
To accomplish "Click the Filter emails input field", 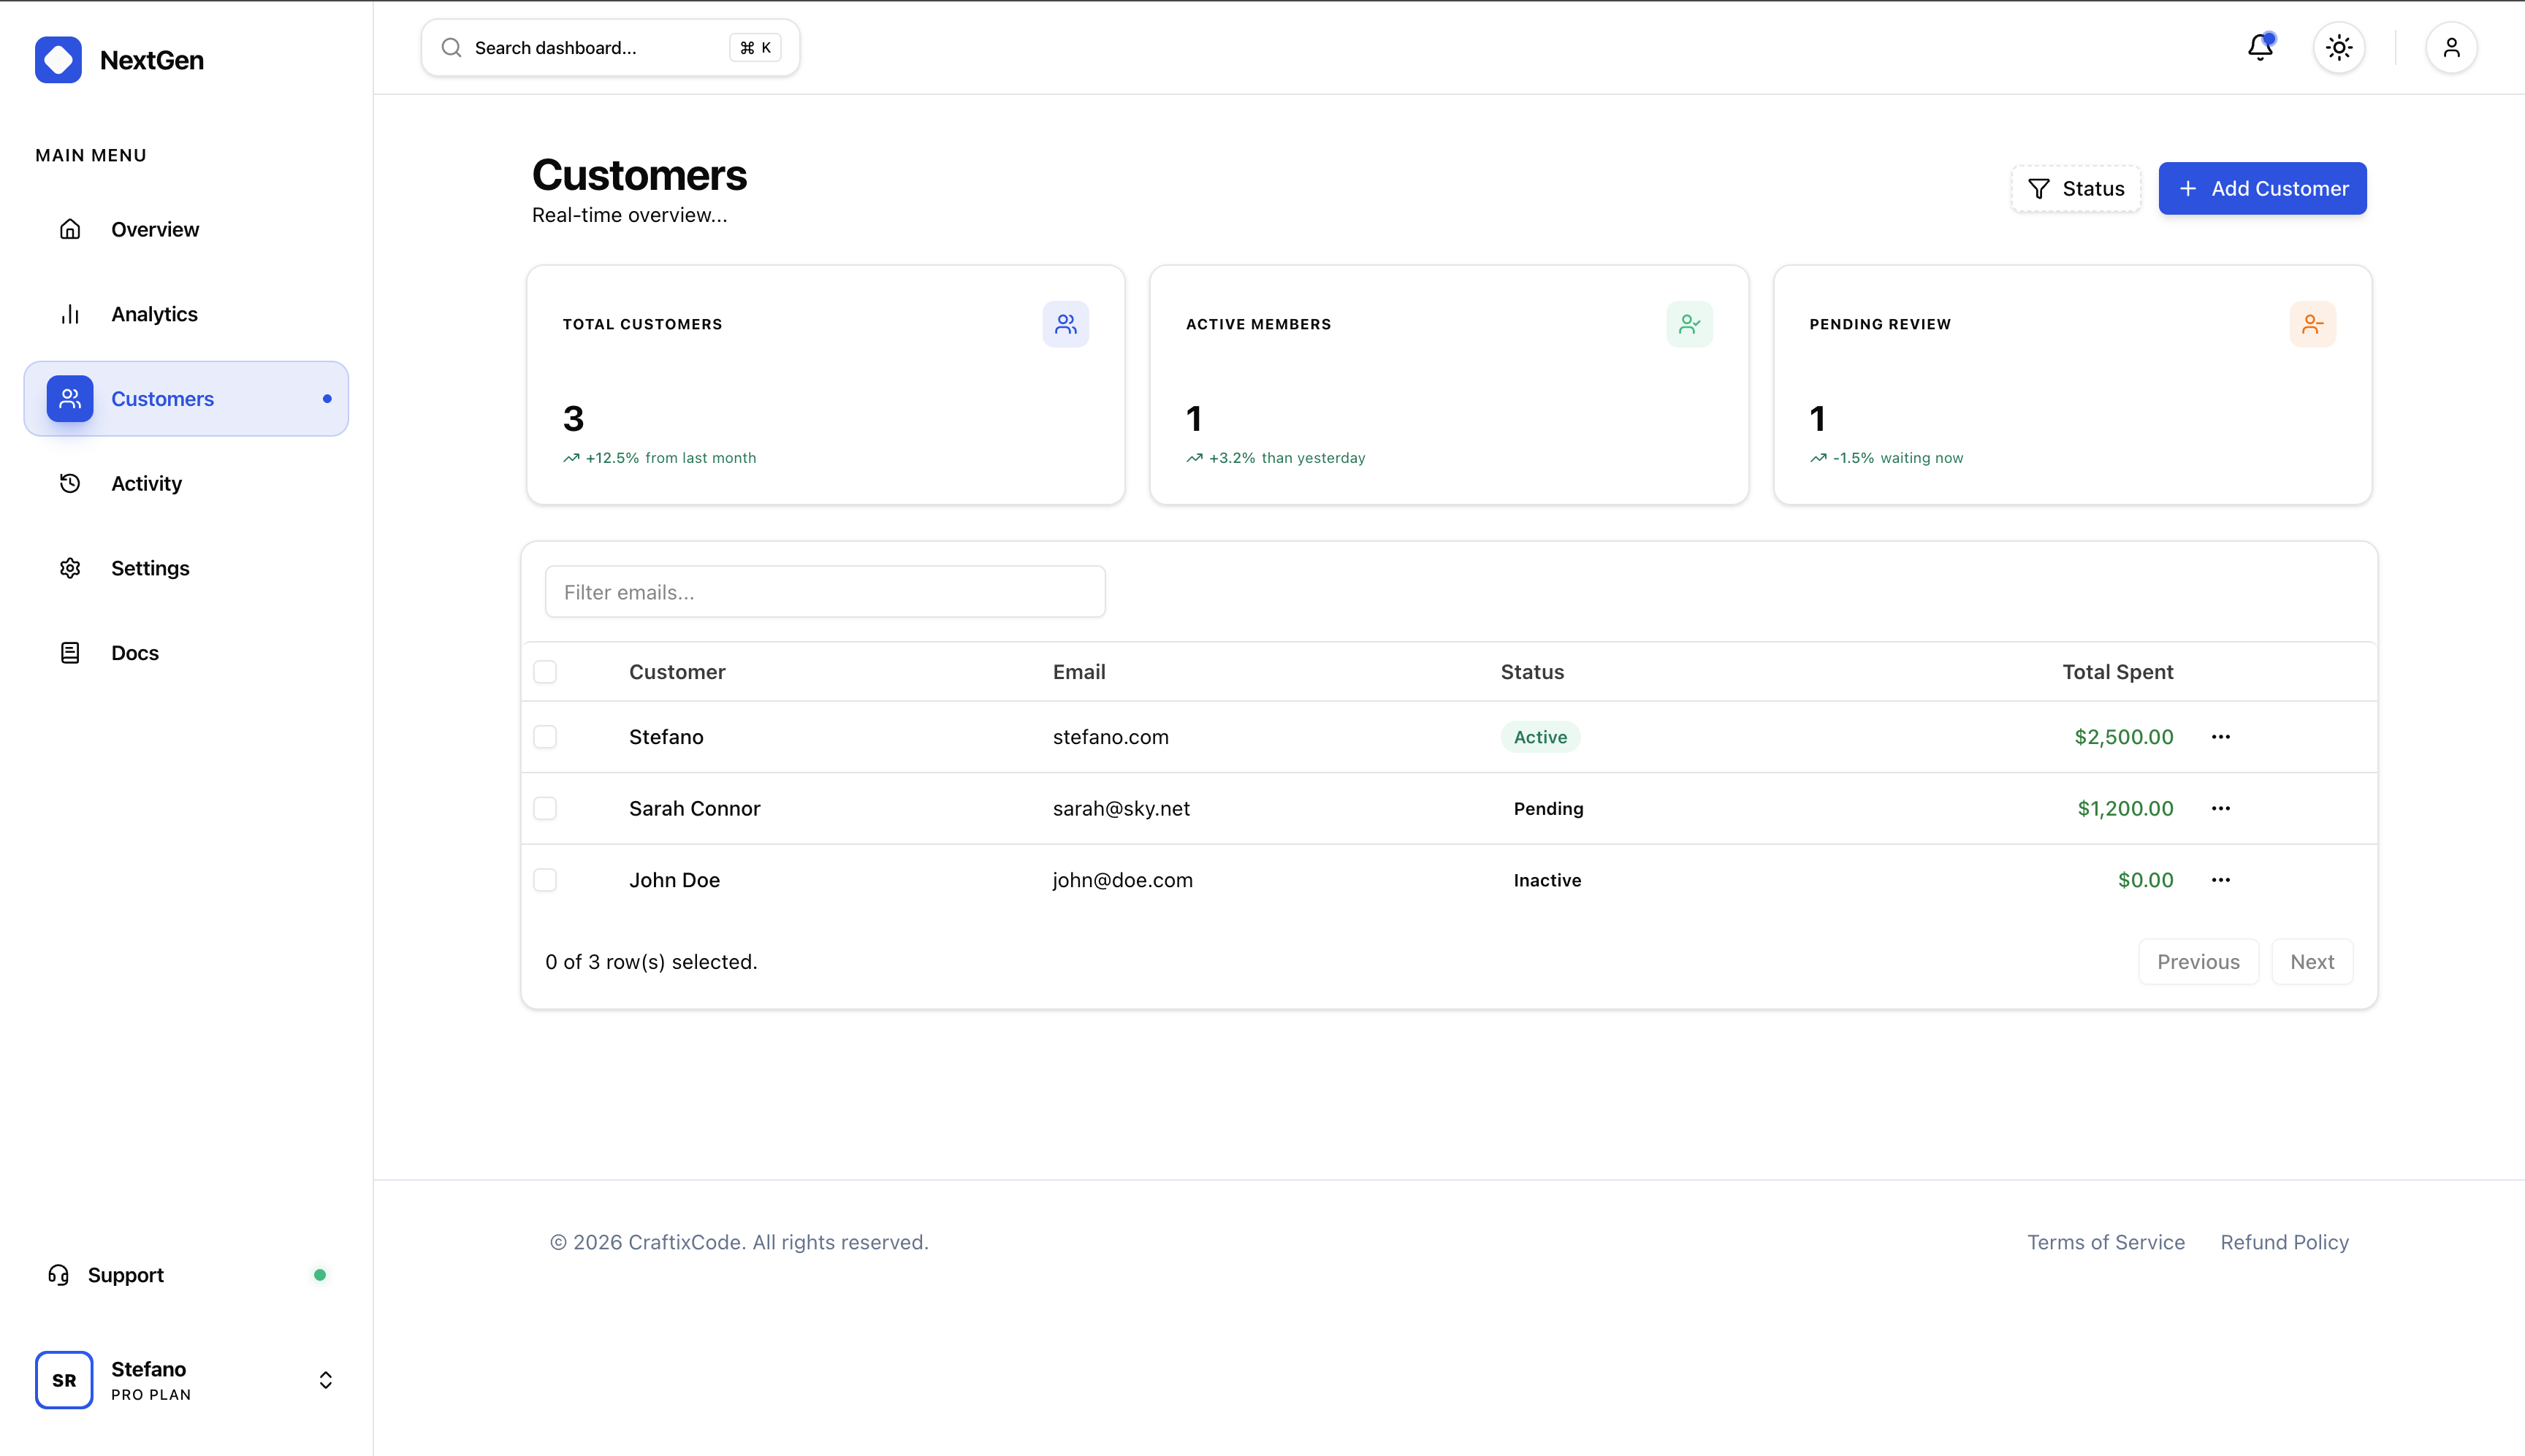I will coord(824,591).
